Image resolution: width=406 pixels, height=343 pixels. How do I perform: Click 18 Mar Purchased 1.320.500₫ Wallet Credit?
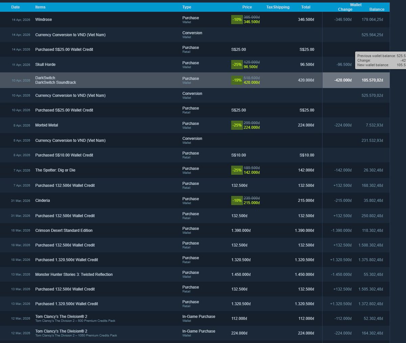coord(195,260)
